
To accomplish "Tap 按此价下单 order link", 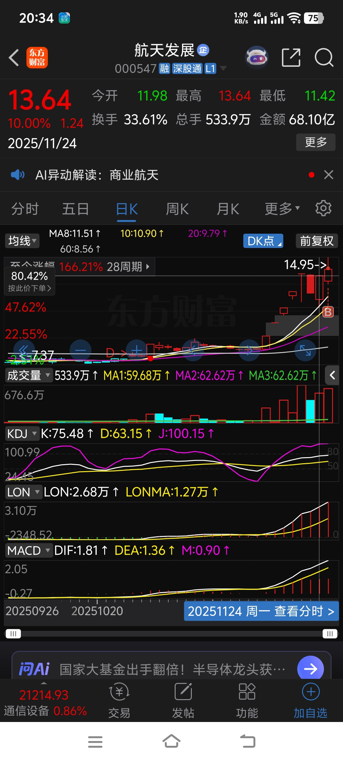I will tap(29, 288).
